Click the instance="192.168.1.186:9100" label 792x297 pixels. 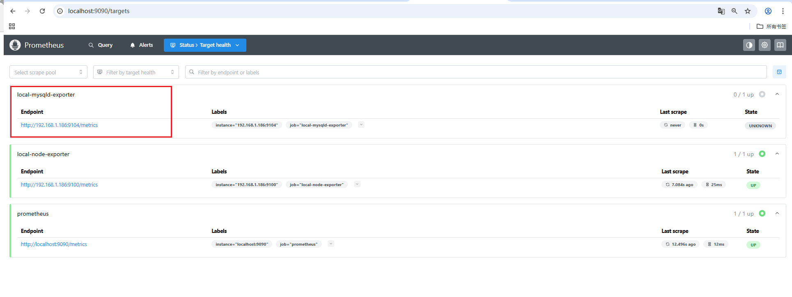(247, 185)
